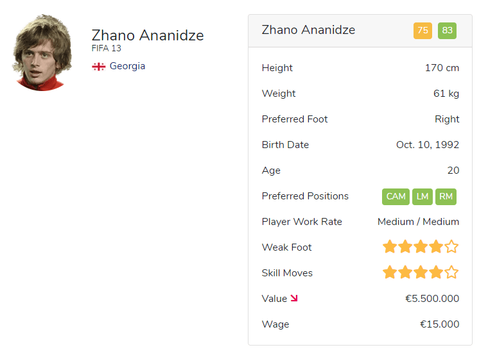This screenshot has height=359, width=488.
Task: Click Zhano Ananidze's player portrait
Action: pos(42,53)
